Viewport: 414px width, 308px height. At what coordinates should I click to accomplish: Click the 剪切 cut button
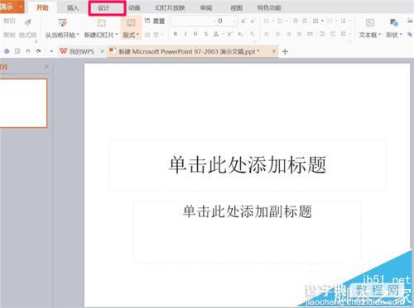pos(9,21)
